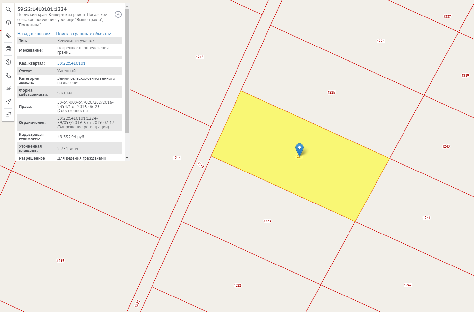Select parcel label 1226 on the map
The width and height of the screenshot is (474, 312).
tap(381, 41)
